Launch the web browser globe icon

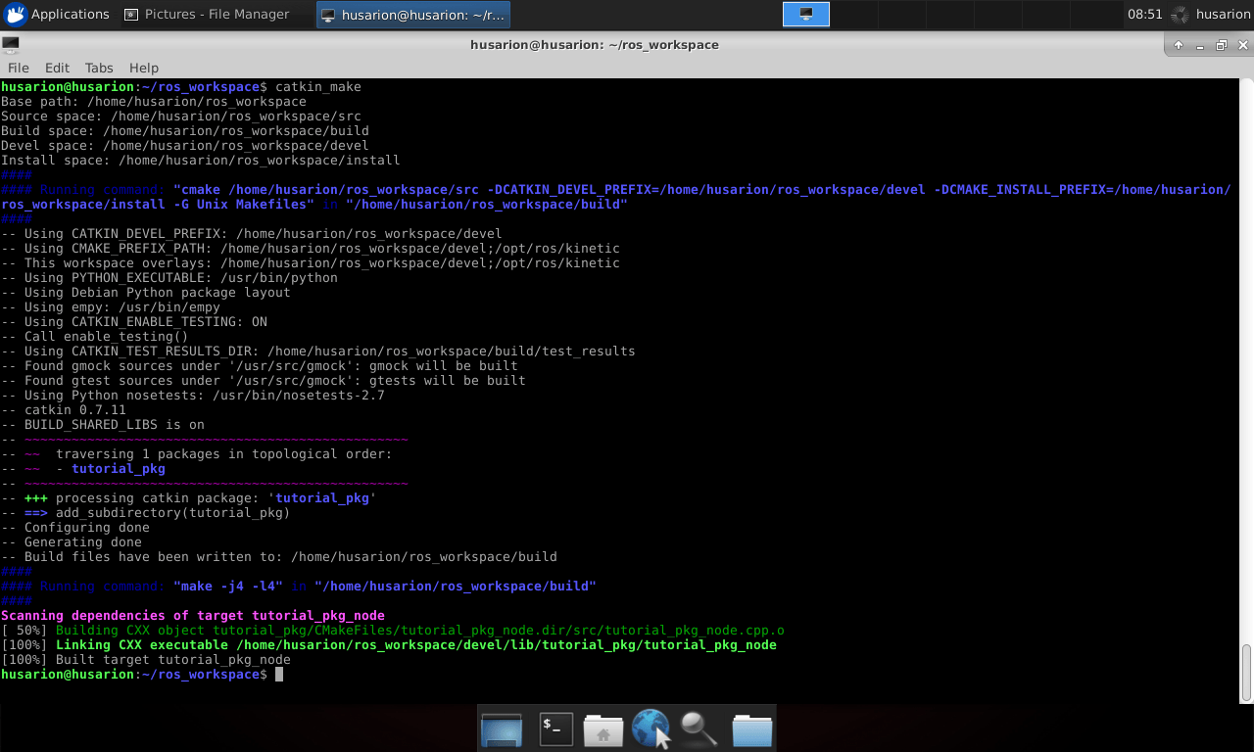[651, 728]
